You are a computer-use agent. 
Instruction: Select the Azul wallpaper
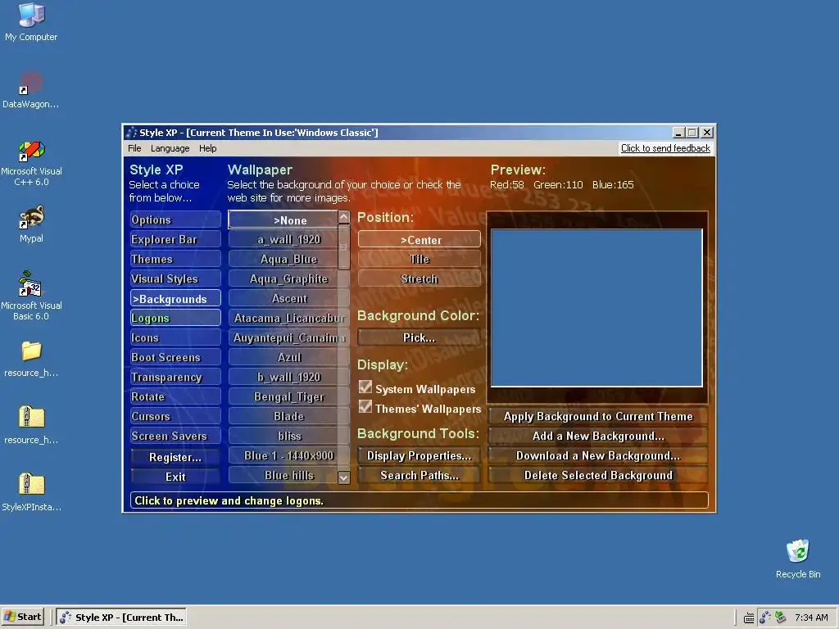point(283,357)
